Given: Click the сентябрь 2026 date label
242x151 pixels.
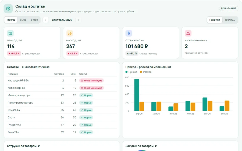Looking at the screenshot, I should click(x=62, y=20).
